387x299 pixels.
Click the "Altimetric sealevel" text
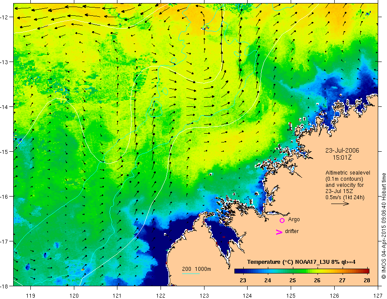click(x=348, y=173)
